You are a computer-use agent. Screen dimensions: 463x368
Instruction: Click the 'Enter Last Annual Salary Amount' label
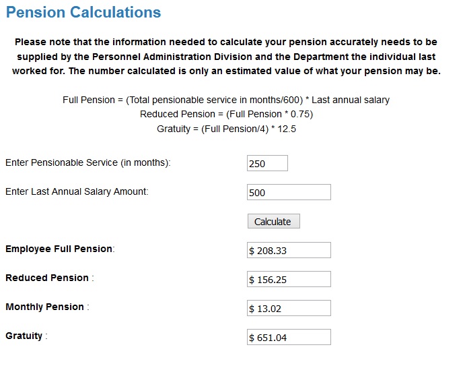click(x=77, y=191)
